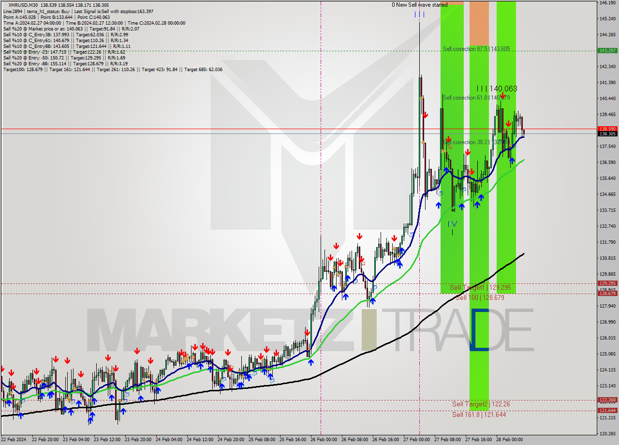Click the 121.644 price axis tag
Screen dimensions: 619x445
[x=607, y=411]
